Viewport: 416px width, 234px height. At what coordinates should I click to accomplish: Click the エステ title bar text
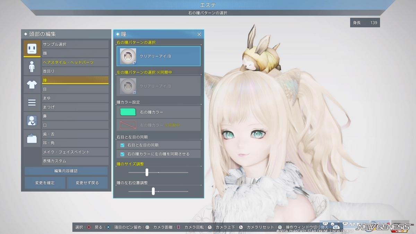(208, 5)
